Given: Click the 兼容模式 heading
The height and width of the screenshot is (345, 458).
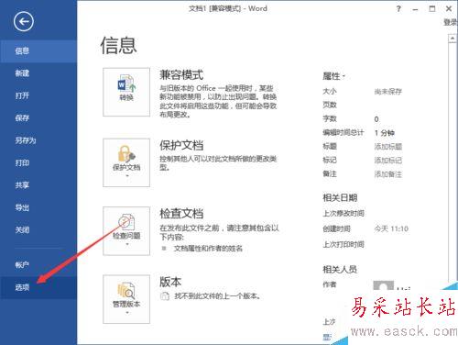Looking at the screenshot, I should 181,75.
